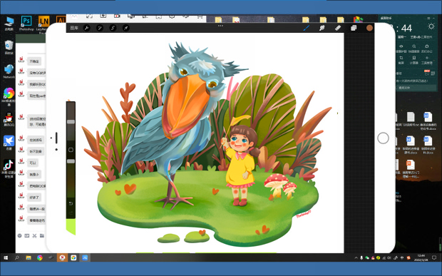This screenshot has height=276, width=442.
Task: Show hidden system tray icons chevron
Action: tap(356, 257)
